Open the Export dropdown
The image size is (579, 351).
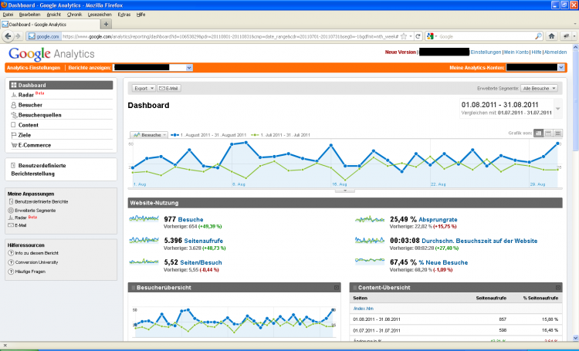[x=144, y=89]
